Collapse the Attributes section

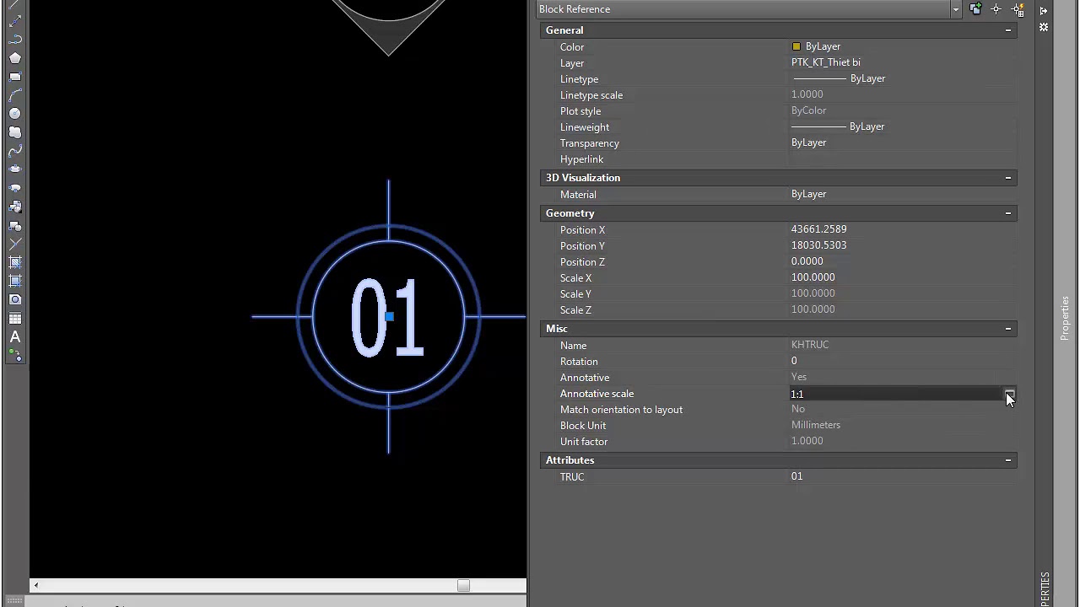pos(1008,460)
